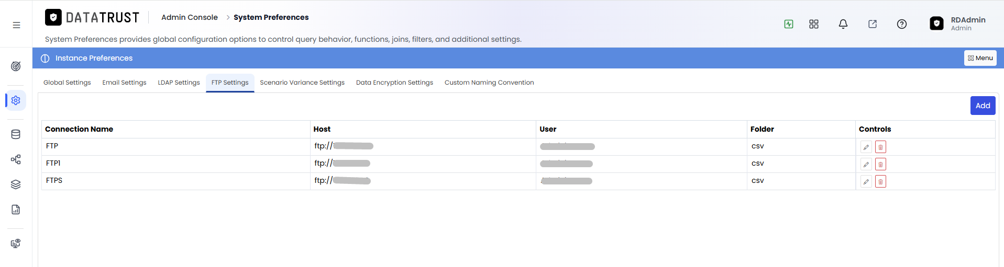Open the target sidebar icon
The image size is (1004, 267).
(16, 66)
